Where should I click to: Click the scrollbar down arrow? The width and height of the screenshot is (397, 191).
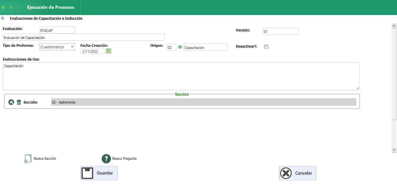pos(394,150)
